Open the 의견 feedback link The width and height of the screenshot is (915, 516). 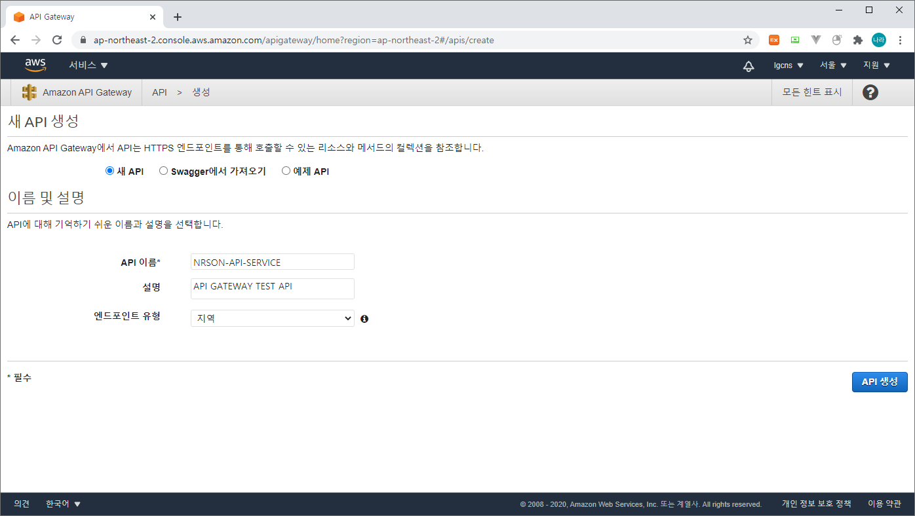click(22, 504)
